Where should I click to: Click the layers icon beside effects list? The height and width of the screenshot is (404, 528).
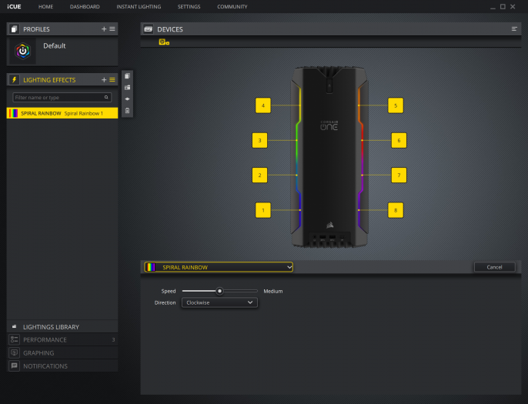pyautogui.click(x=127, y=99)
